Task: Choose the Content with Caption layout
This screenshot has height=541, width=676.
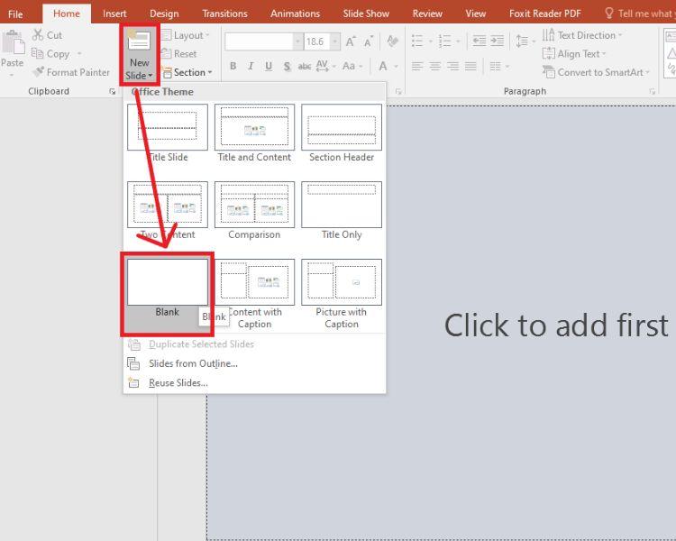Action: click(x=254, y=294)
